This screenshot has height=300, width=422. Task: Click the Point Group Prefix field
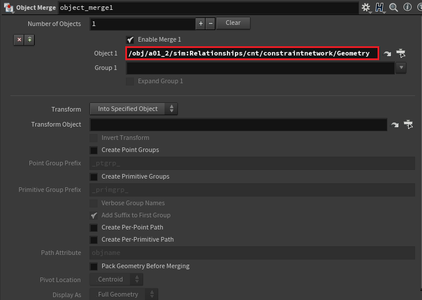point(252,164)
